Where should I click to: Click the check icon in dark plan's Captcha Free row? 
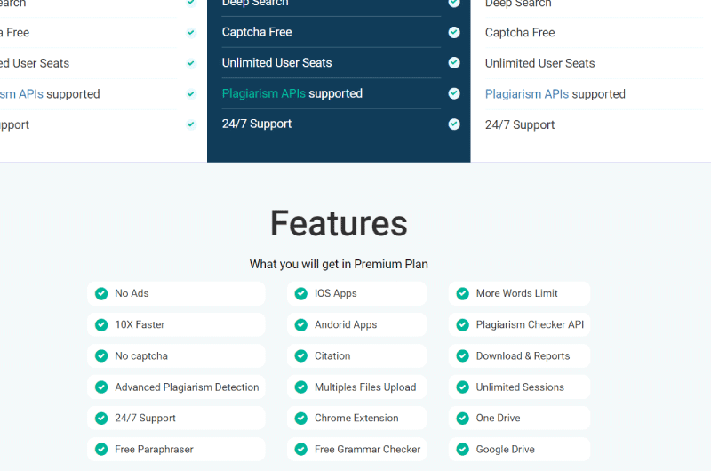click(454, 32)
